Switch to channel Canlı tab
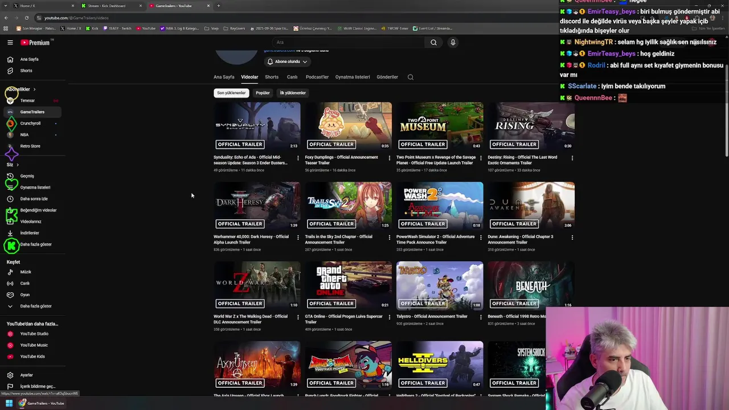Image resolution: width=729 pixels, height=410 pixels. point(292,77)
